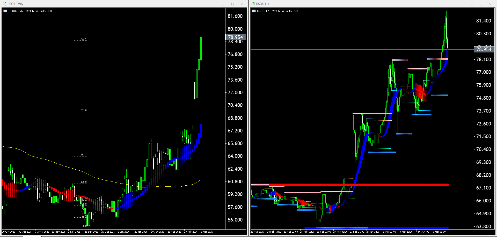
Task: Click the 100.0 Fibonacci level label
Action: click(84, 182)
